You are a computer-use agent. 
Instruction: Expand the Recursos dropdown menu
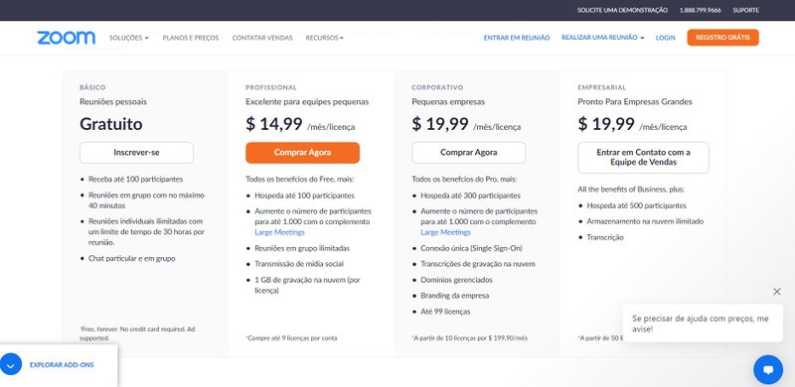click(x=325, y=38)
